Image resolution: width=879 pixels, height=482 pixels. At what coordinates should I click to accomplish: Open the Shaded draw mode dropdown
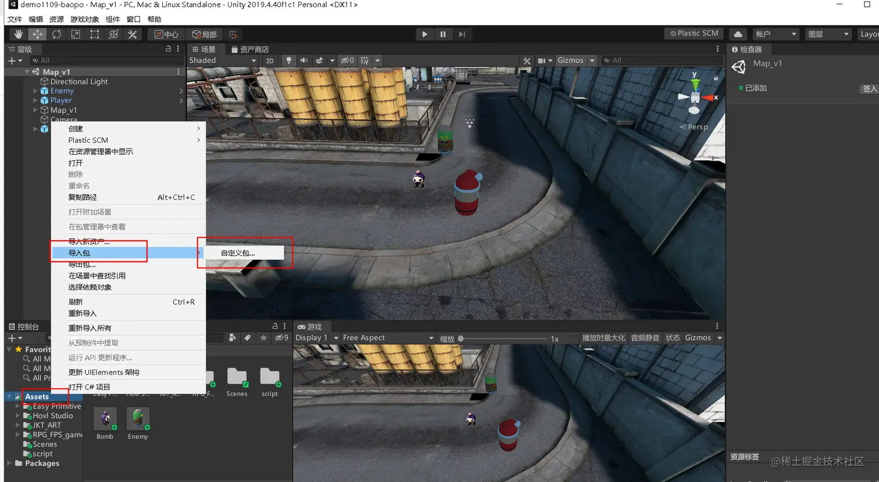(223, 60)
